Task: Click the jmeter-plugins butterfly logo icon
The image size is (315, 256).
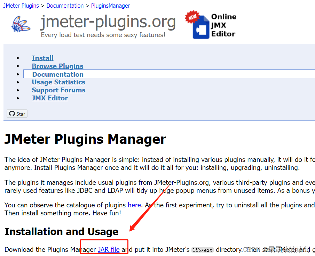Action: [21, 24]
